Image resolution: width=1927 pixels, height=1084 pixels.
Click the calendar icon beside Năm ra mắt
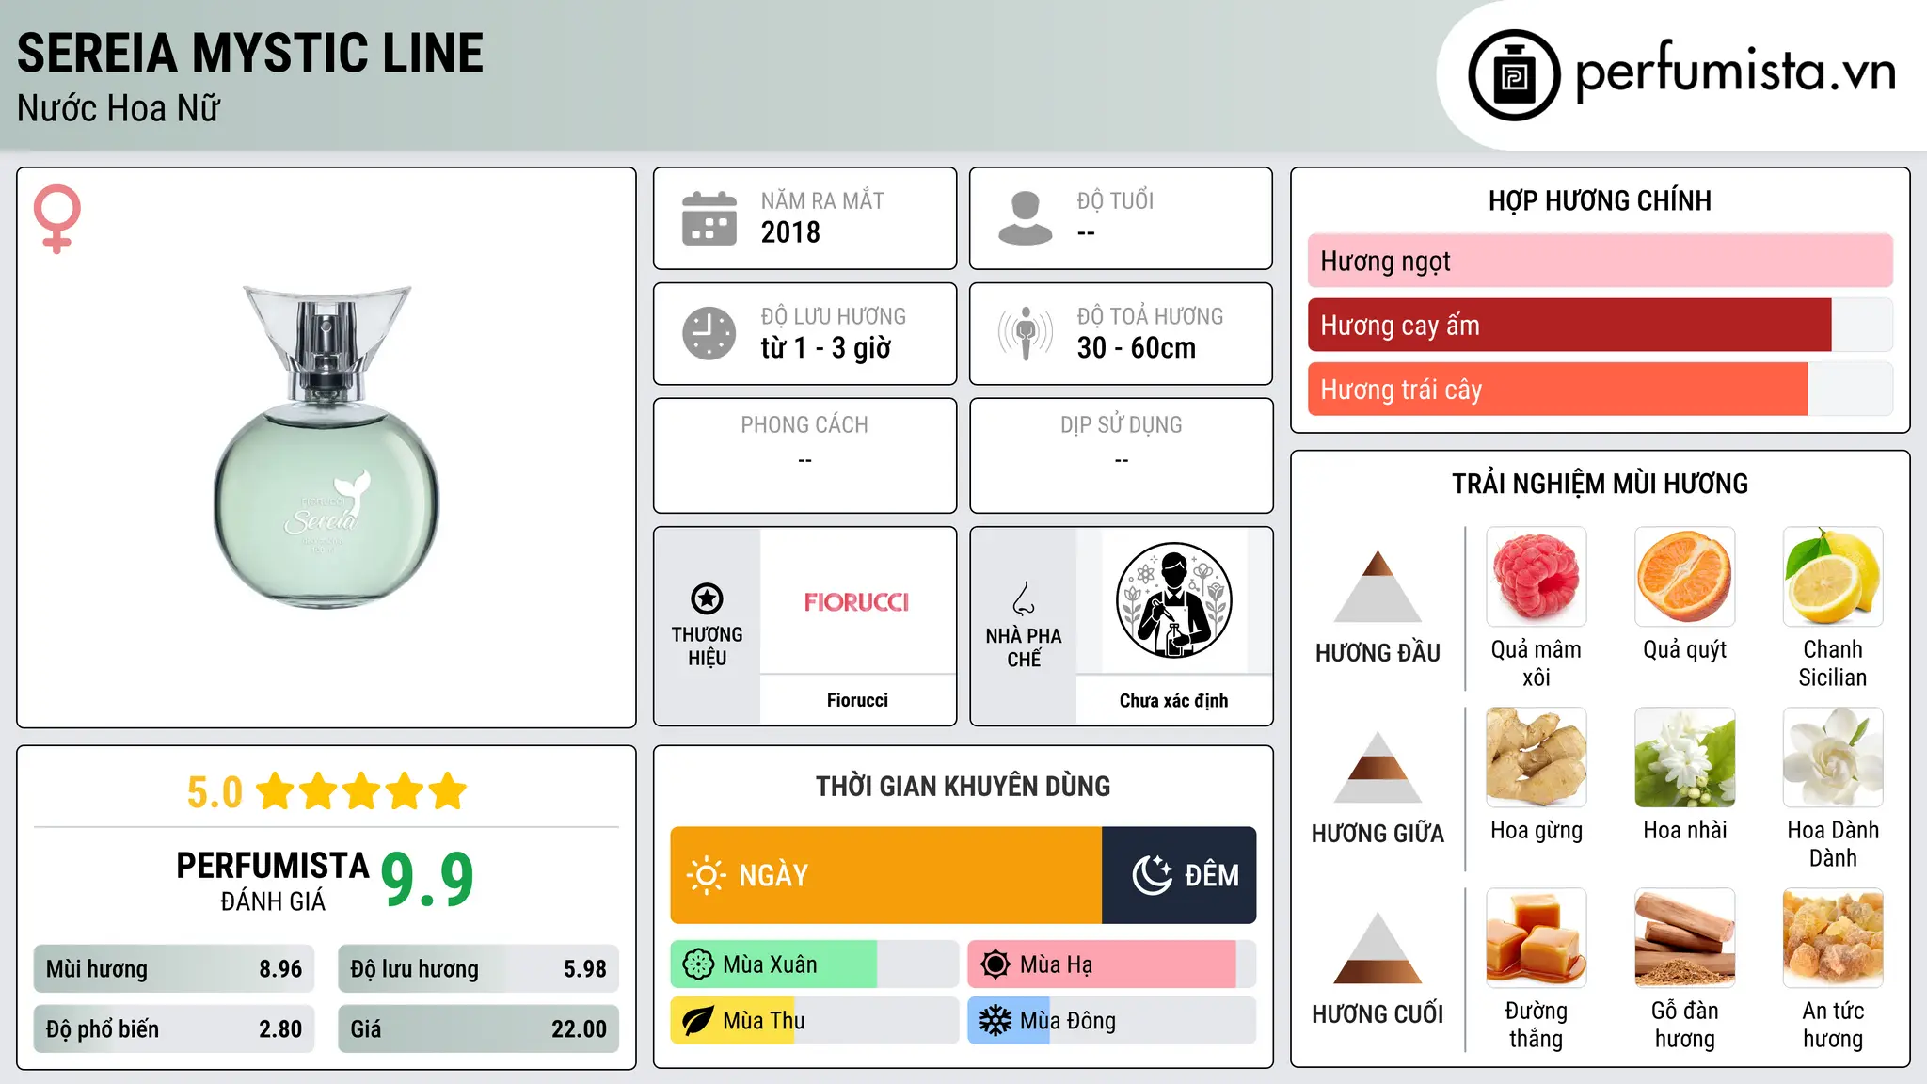click(709, 218)
